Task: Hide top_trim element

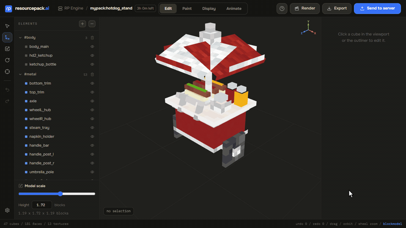Action: click(x=92, y=92)
